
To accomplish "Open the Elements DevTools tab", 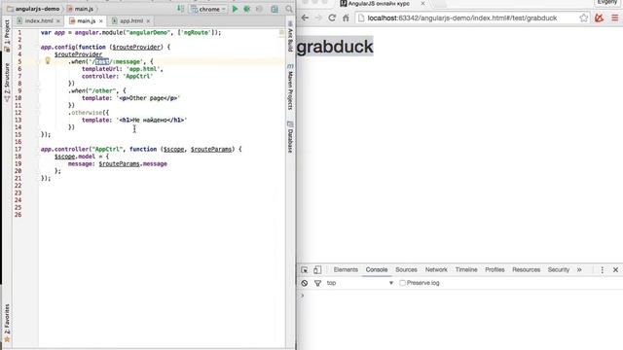I will click(346, 270).
